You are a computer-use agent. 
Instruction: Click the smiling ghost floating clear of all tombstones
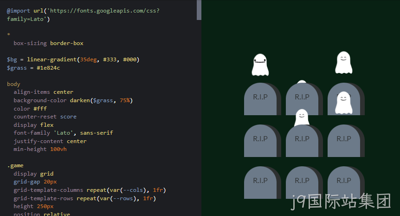[x=344, y=63]
